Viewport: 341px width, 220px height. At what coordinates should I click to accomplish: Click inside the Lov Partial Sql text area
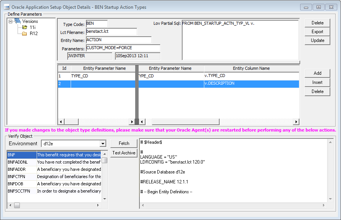pos(240,40)
